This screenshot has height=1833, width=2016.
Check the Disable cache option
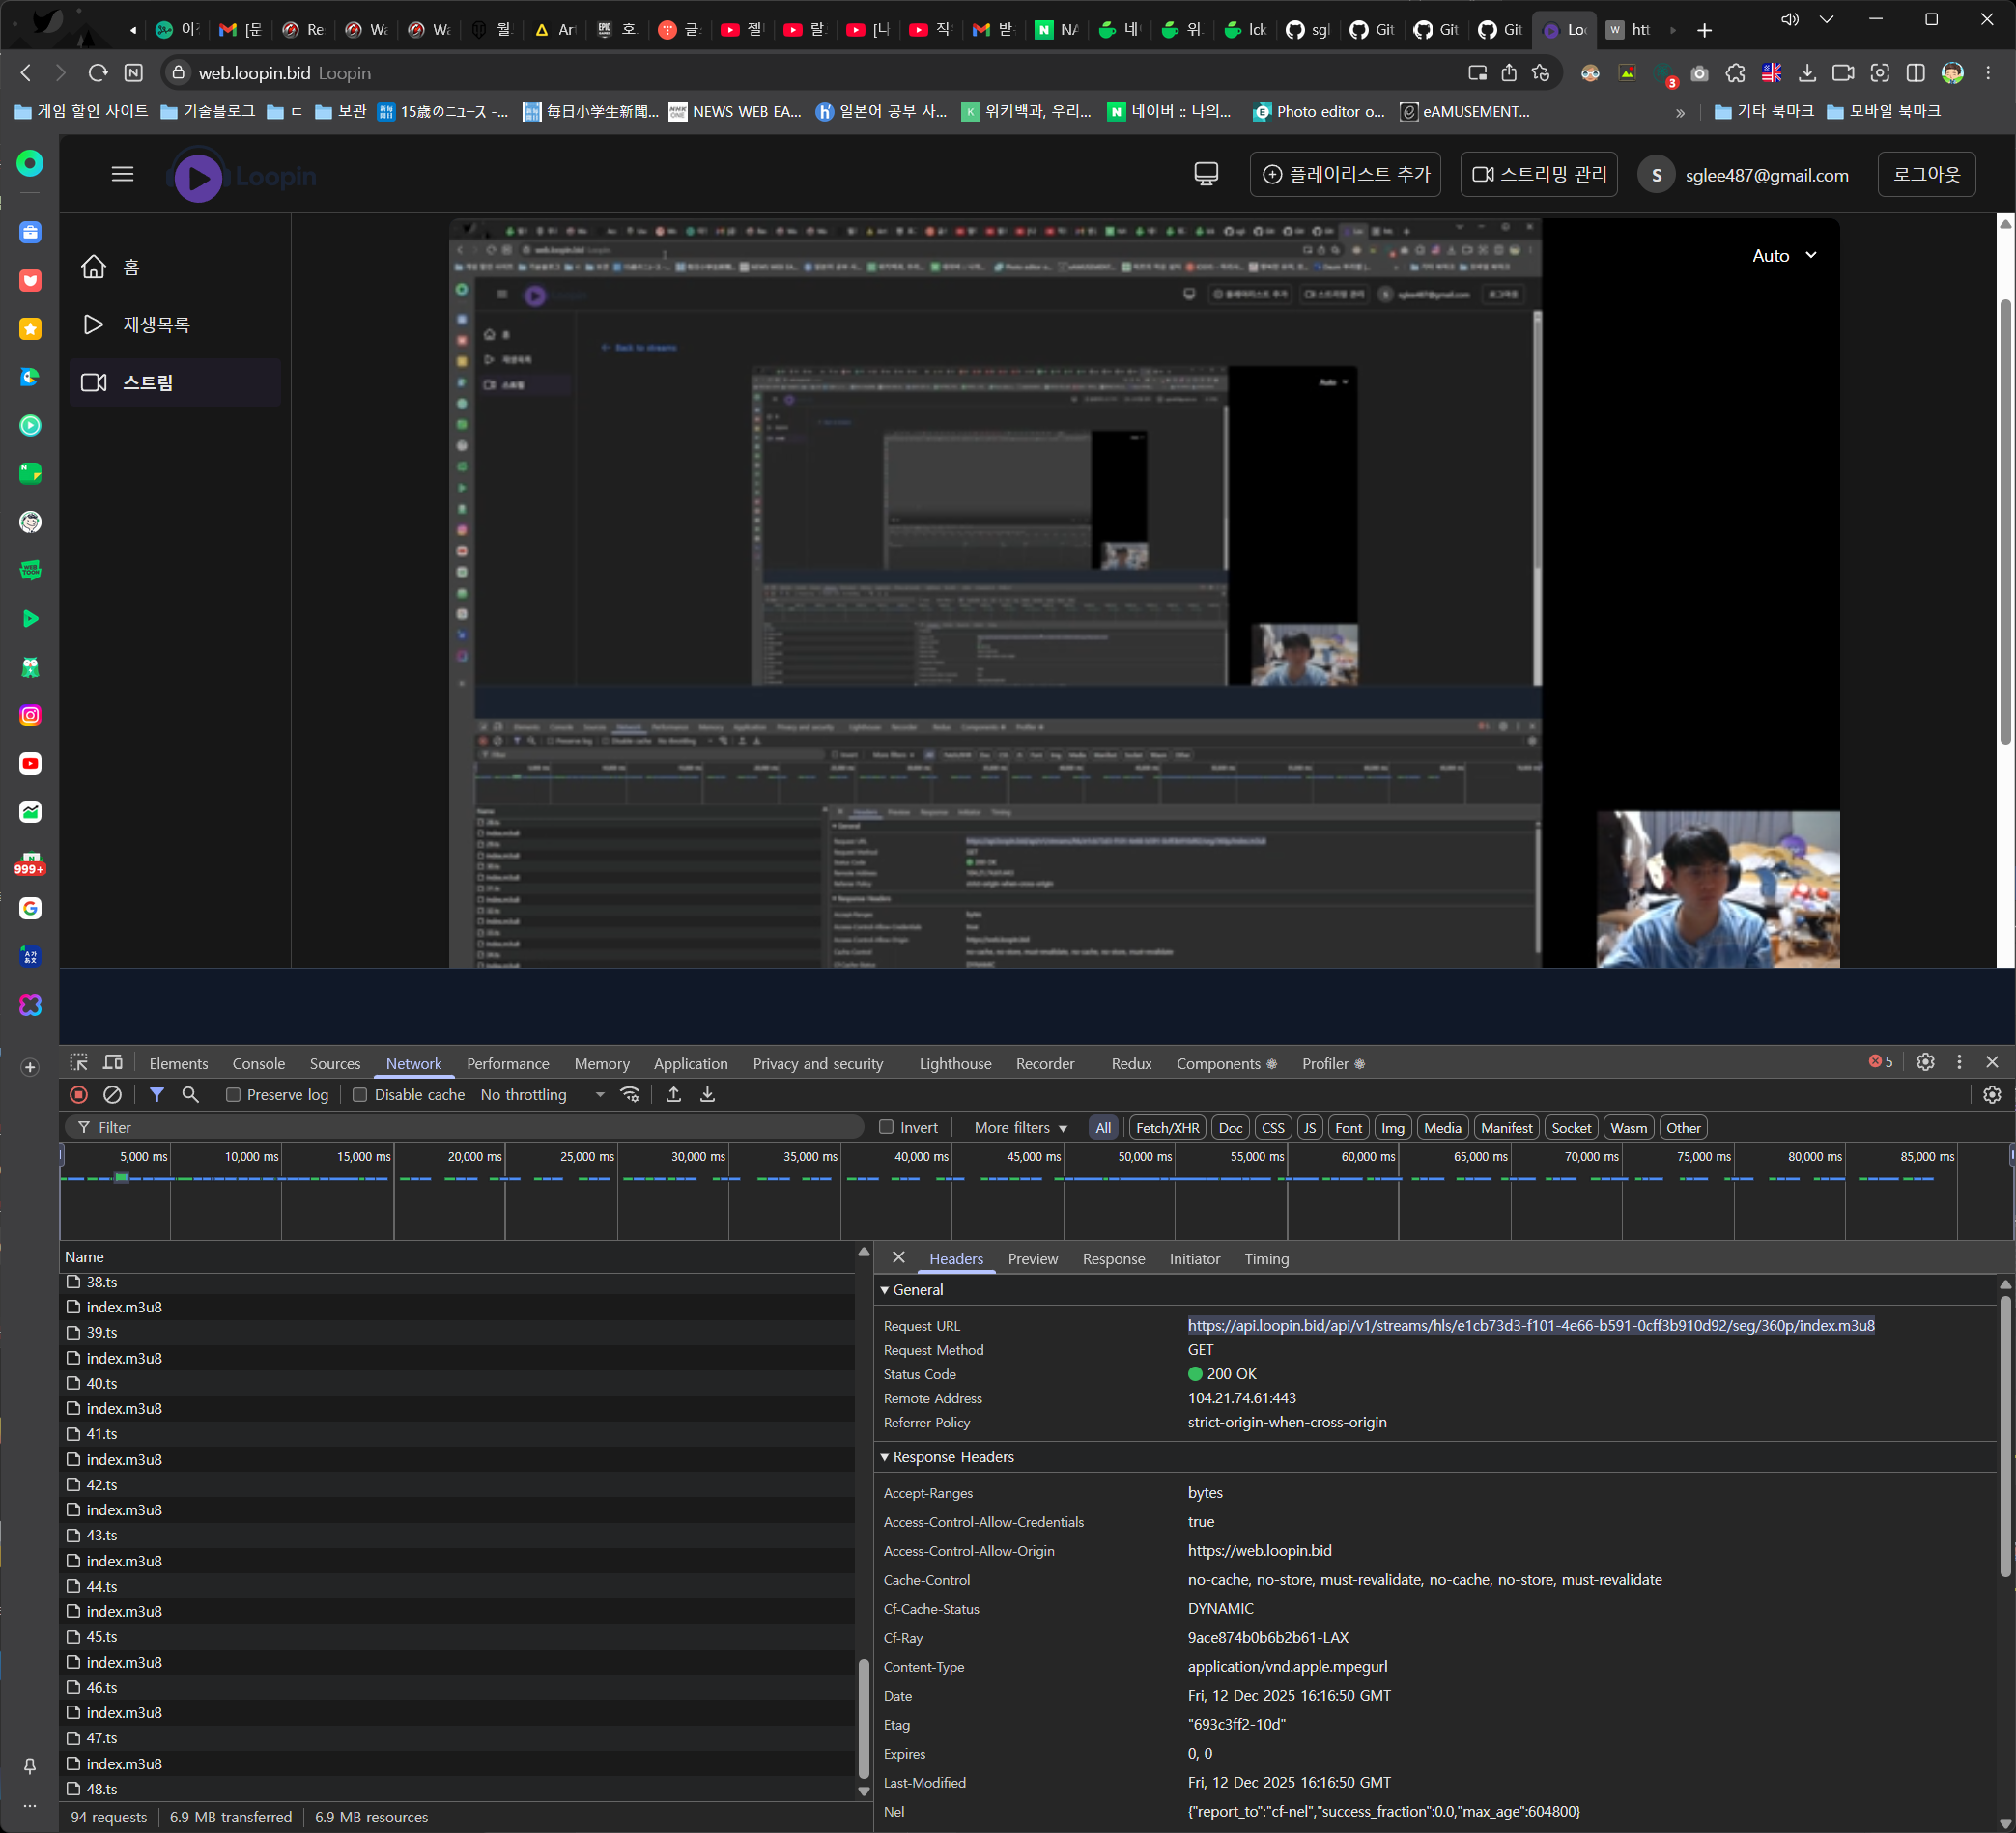[x=360, y=1095]
